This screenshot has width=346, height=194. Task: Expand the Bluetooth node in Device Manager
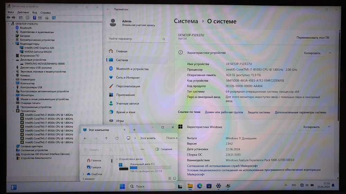point(13,28)
